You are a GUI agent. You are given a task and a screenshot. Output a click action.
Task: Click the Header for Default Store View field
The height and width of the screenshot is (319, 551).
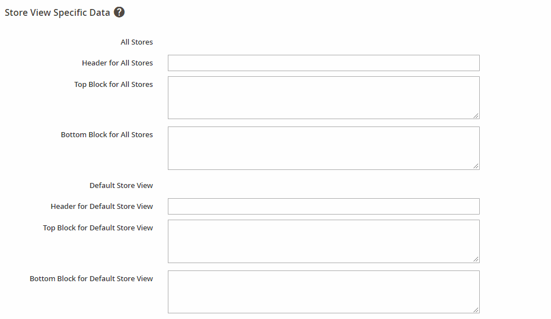[x=324, y=206]
